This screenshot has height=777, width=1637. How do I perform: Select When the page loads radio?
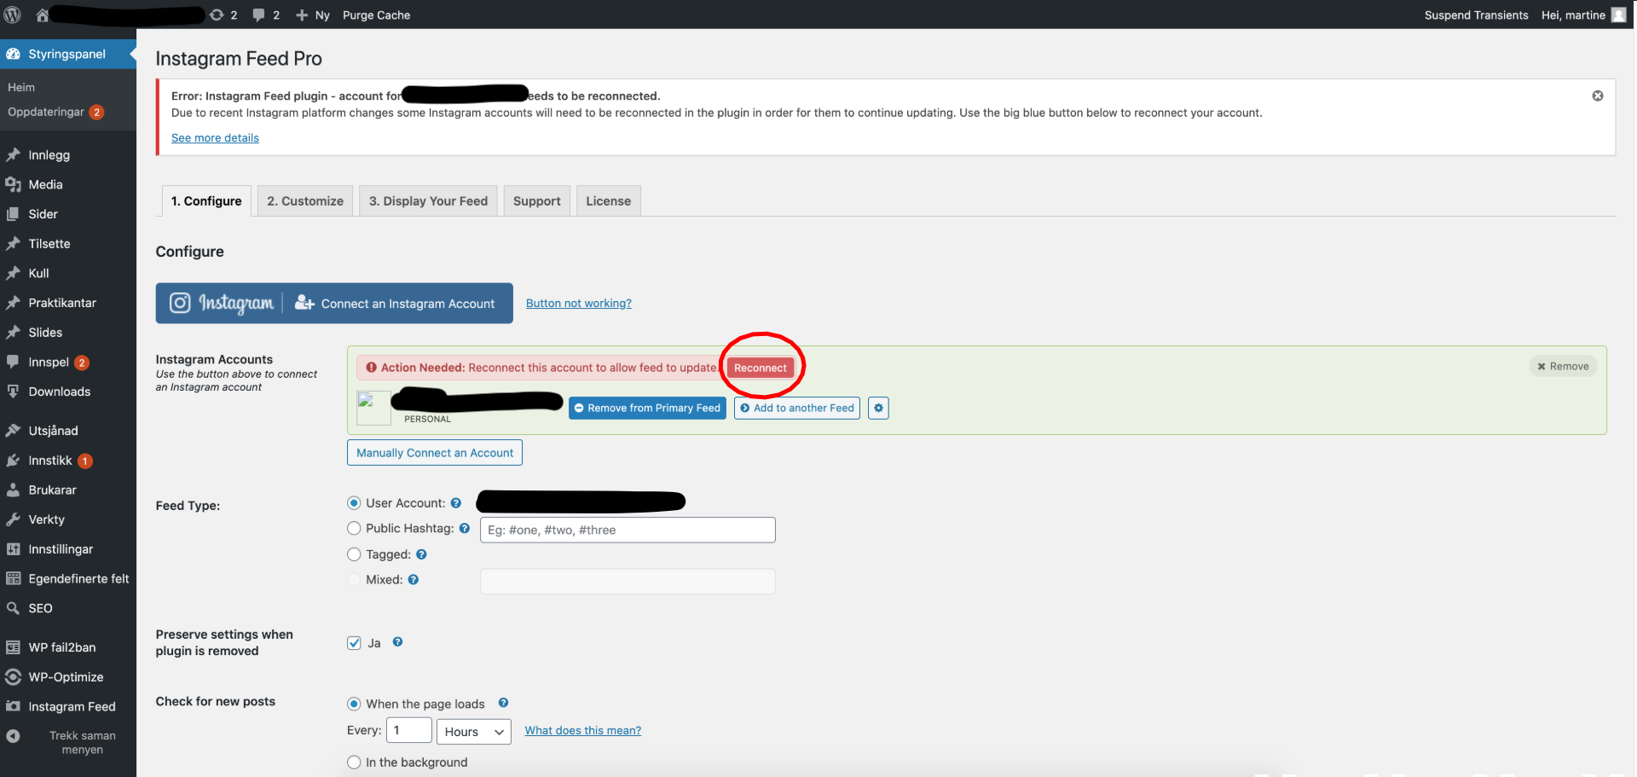pos(354,704)
